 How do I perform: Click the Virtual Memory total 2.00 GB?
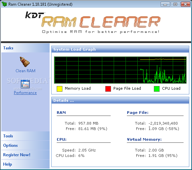pos(156,150)
